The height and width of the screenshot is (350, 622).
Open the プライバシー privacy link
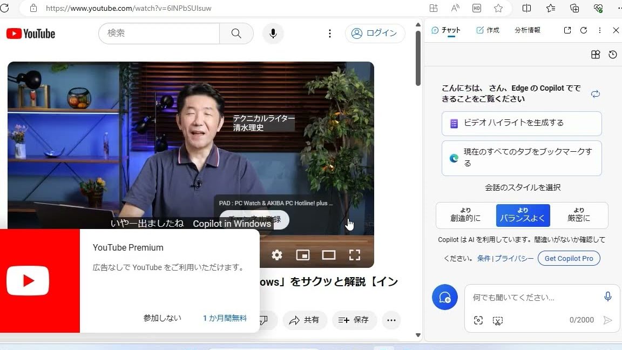[x=514, y=258]
